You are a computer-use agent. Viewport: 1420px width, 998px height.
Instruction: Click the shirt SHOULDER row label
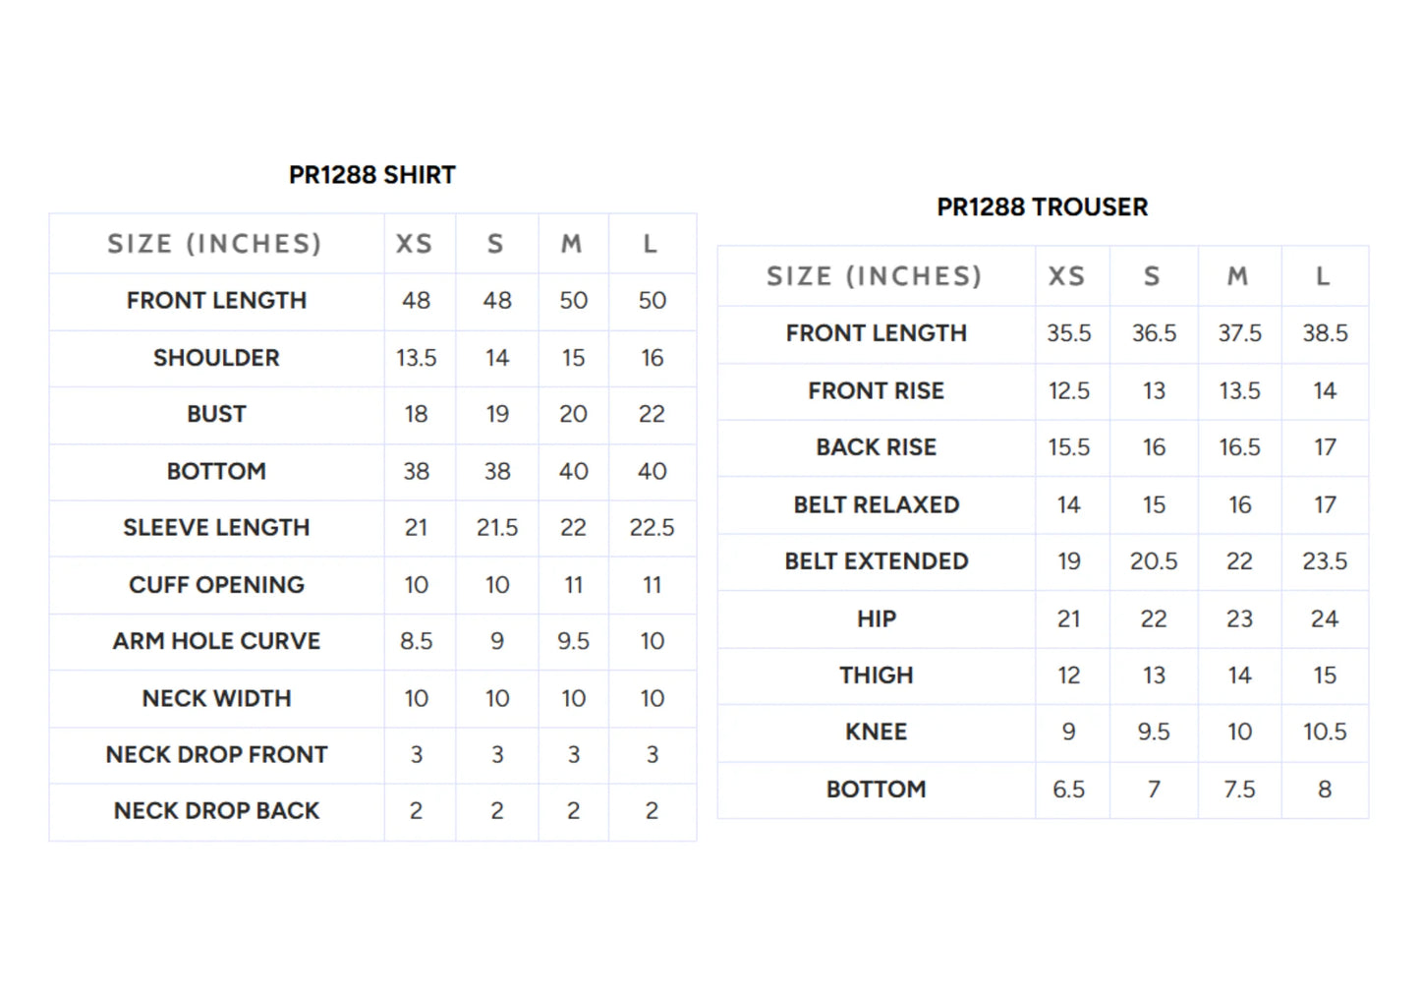click(x=216, y=358)
